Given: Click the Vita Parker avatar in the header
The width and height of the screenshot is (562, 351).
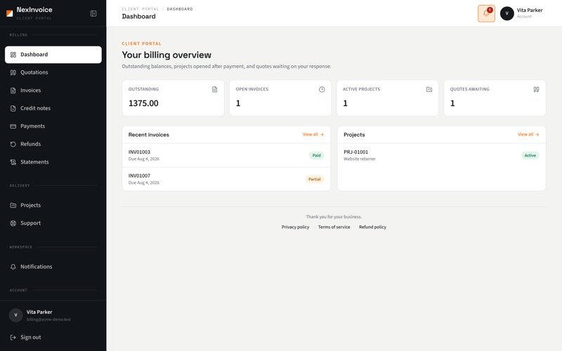Looking at the screenshot, I should pyautogui.click(x=507, y=13).
